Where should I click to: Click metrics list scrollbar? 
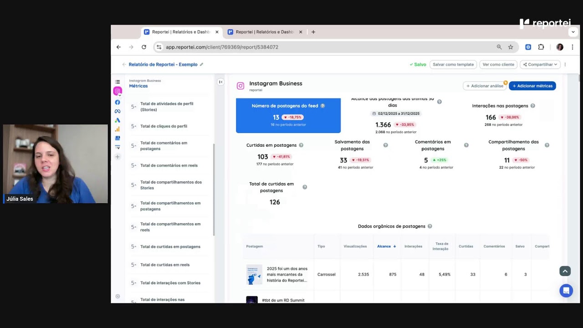point(214,190)
